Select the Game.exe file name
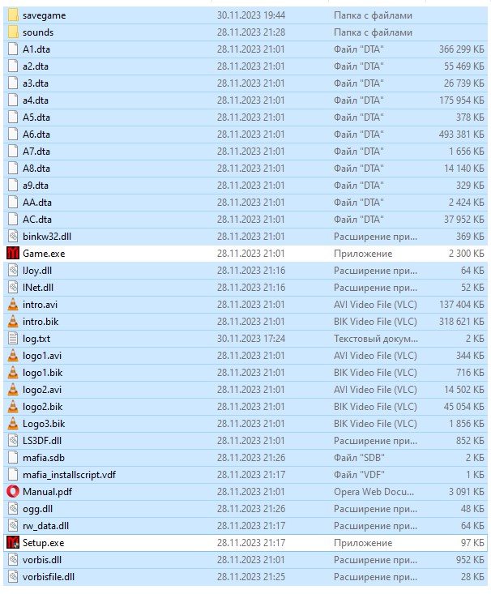Viewport: 491px width, 594px height. tap(44, 254)
